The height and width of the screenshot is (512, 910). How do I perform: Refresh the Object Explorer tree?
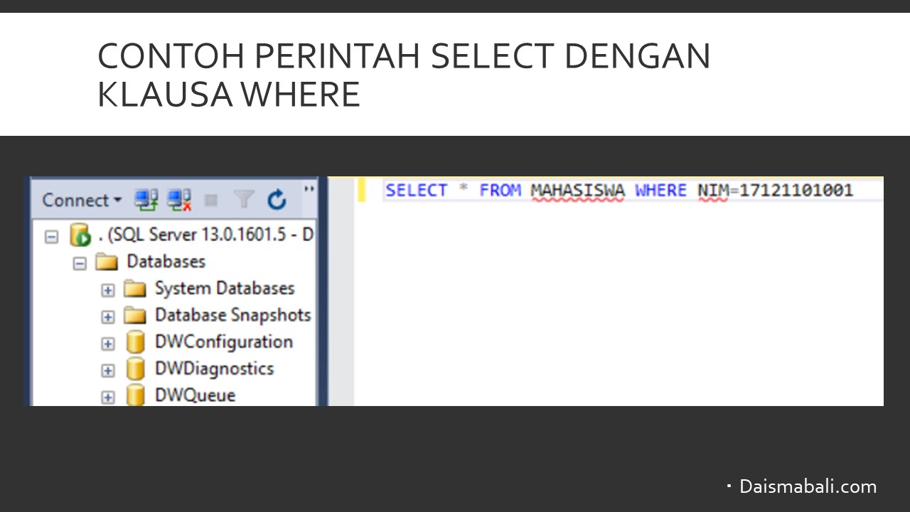277,201
